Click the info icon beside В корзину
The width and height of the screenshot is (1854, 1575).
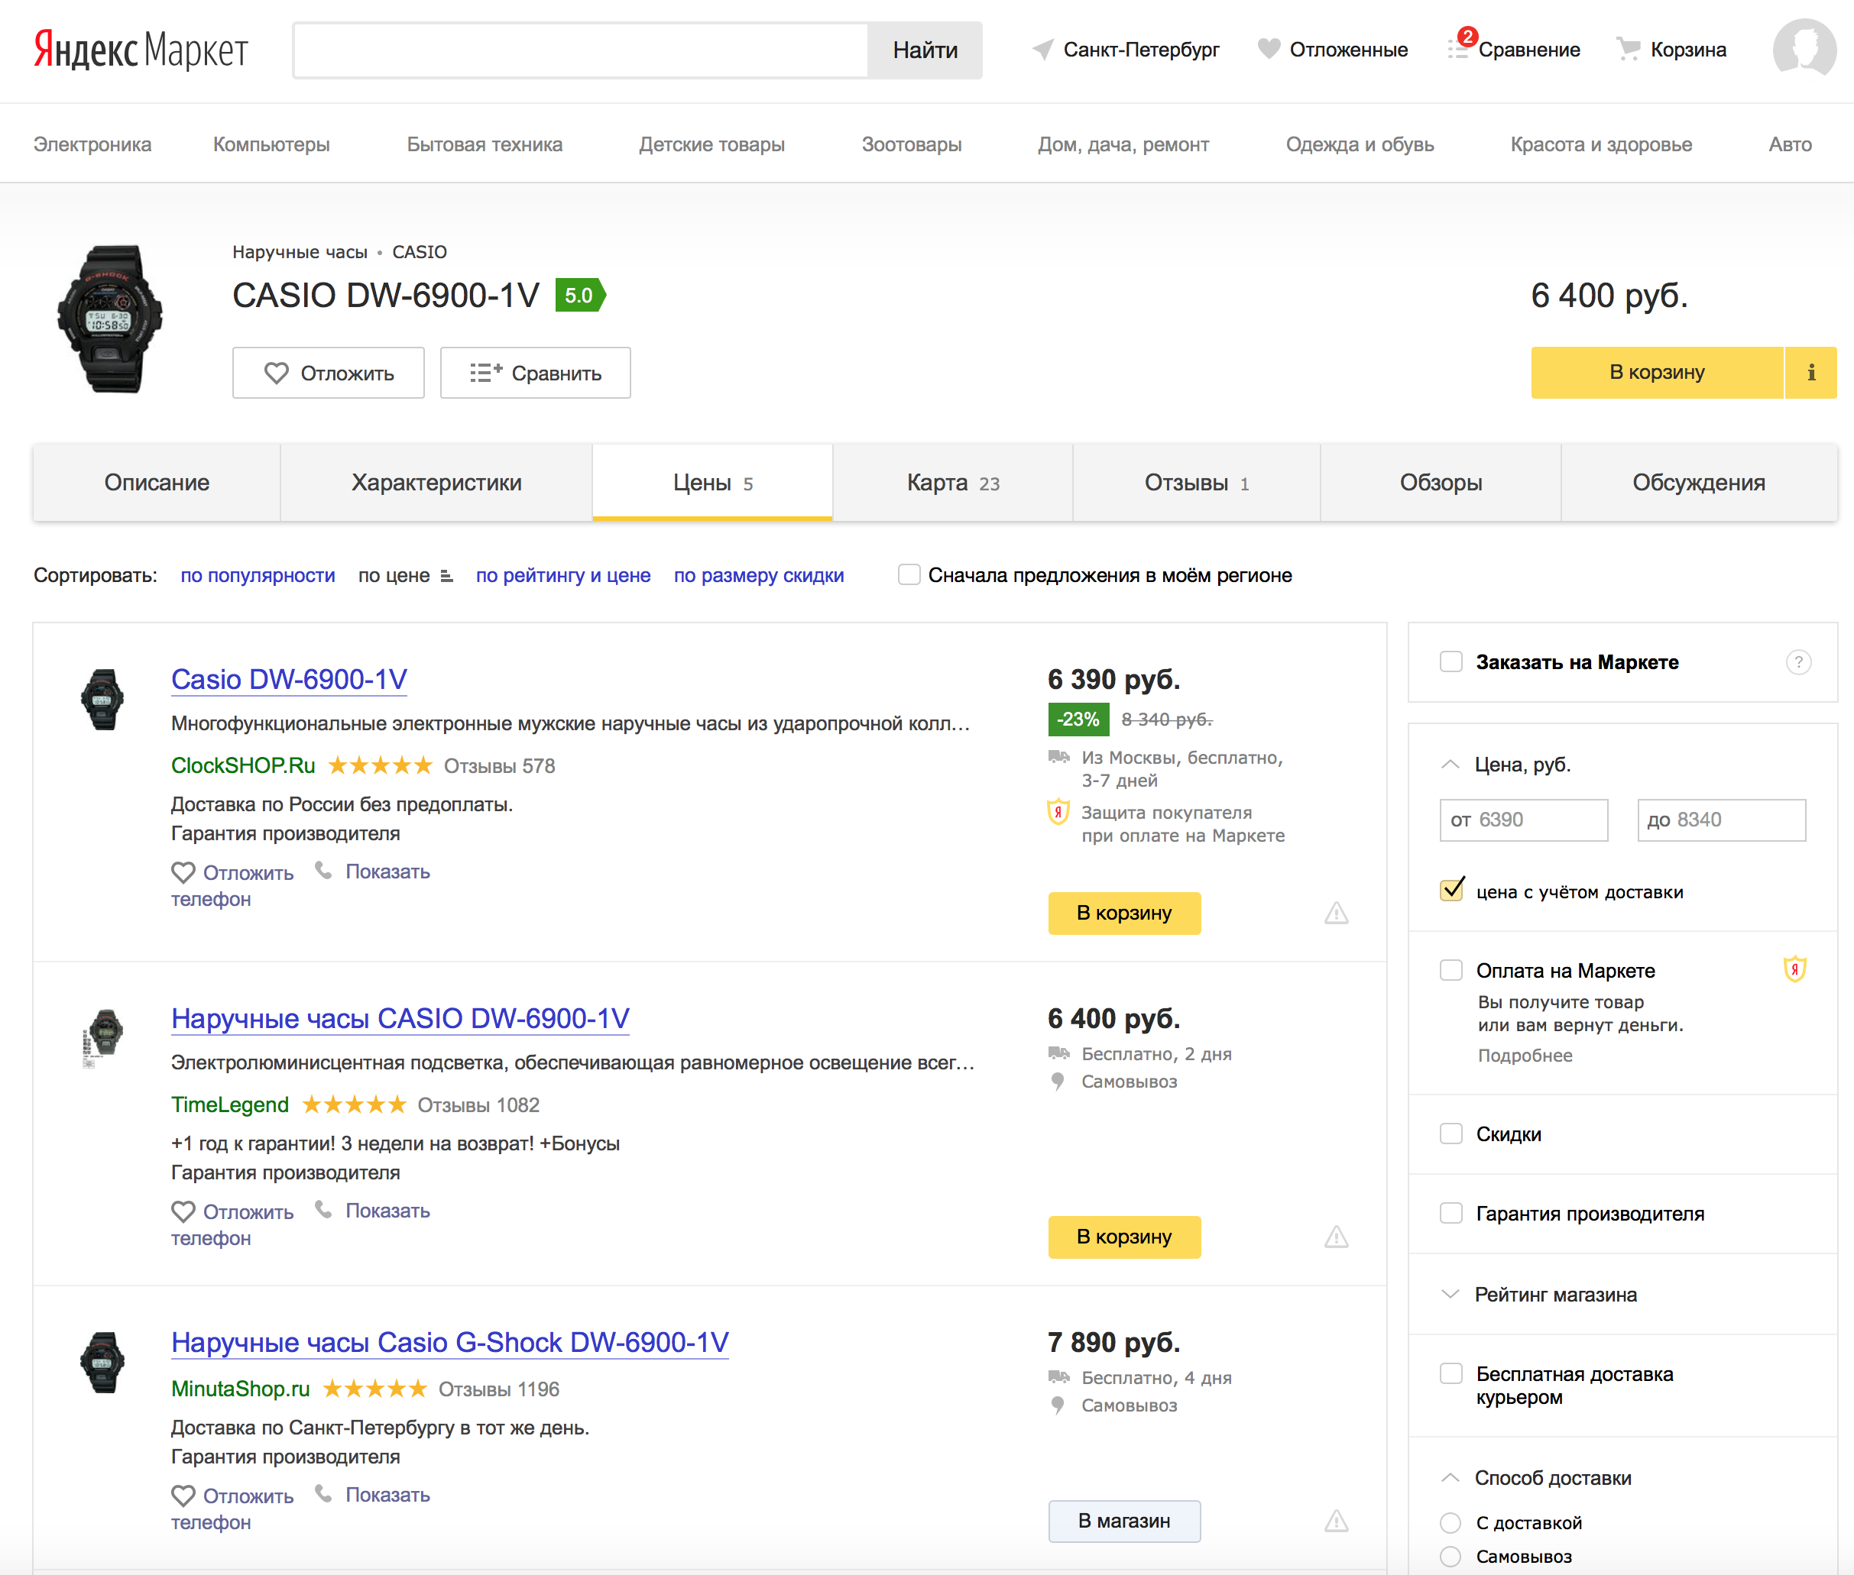click(1810, 372)
